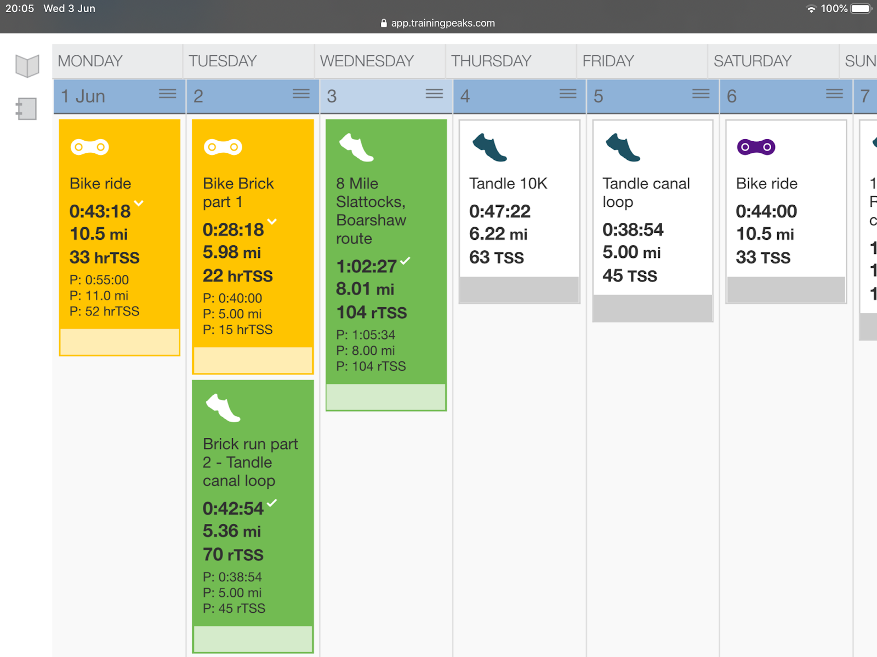Open the Brick run part 2 workout title
Screen dimensions: 877x657
coord(250,462)
